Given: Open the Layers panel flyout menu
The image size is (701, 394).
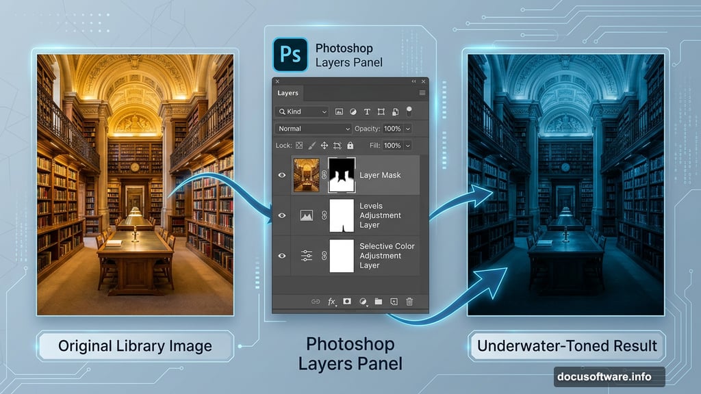Looking at the screenshot, I should click(422, 92).
